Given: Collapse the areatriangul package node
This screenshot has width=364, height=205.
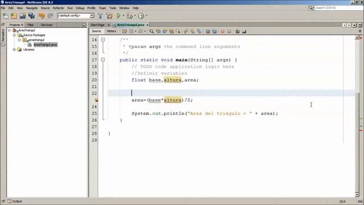Looking at the screenshot, I should tap(19, 40).
